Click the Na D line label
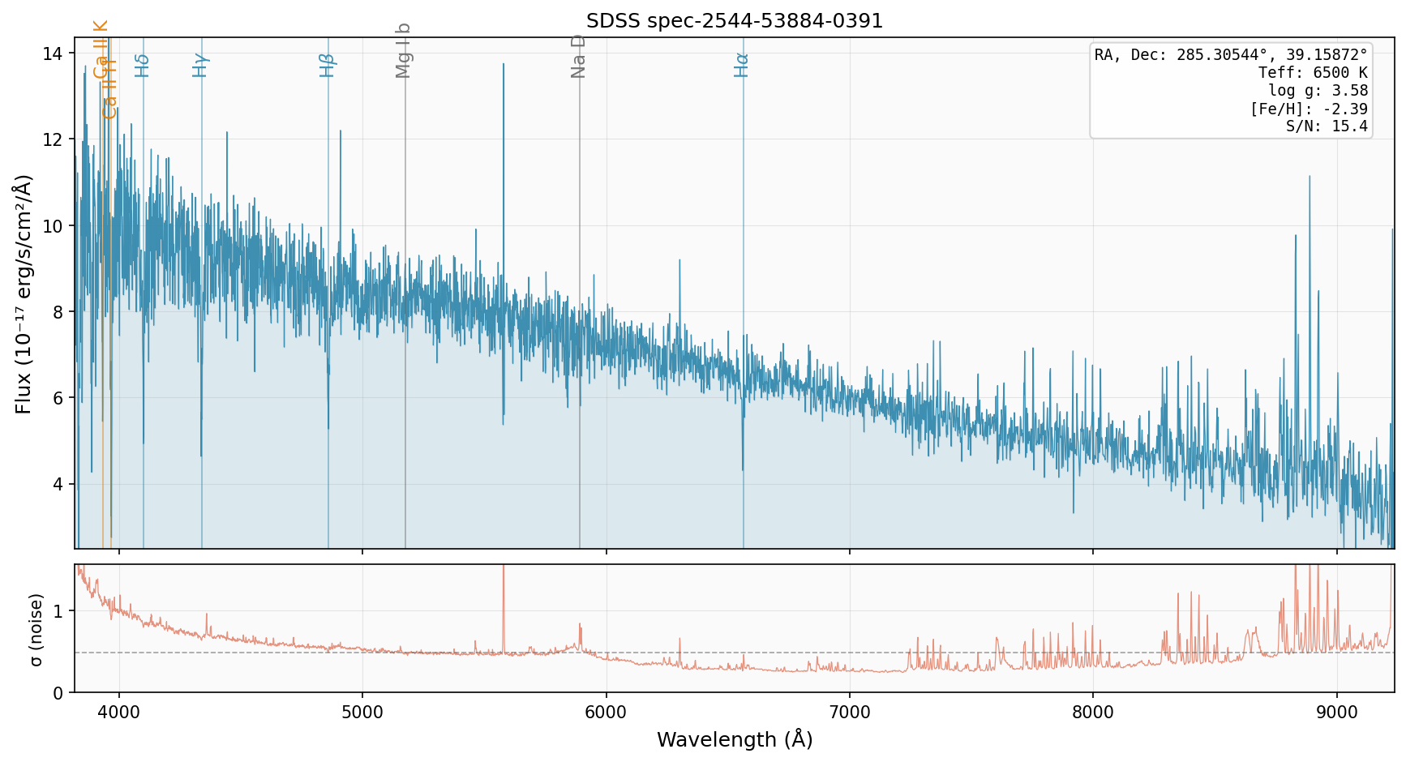This screenshot has height=762, width=1406. (578, 56)
